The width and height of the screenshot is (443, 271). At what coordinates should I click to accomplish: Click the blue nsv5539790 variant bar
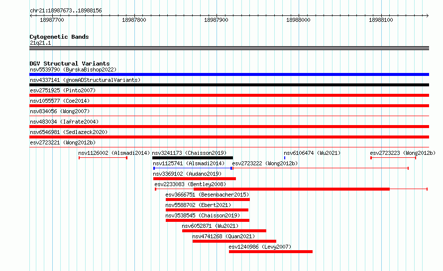click(x=229, y=74)
